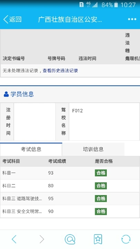Open the chat bubble icon in bottom bar
The image size is (140, 249).
point(70,239)
